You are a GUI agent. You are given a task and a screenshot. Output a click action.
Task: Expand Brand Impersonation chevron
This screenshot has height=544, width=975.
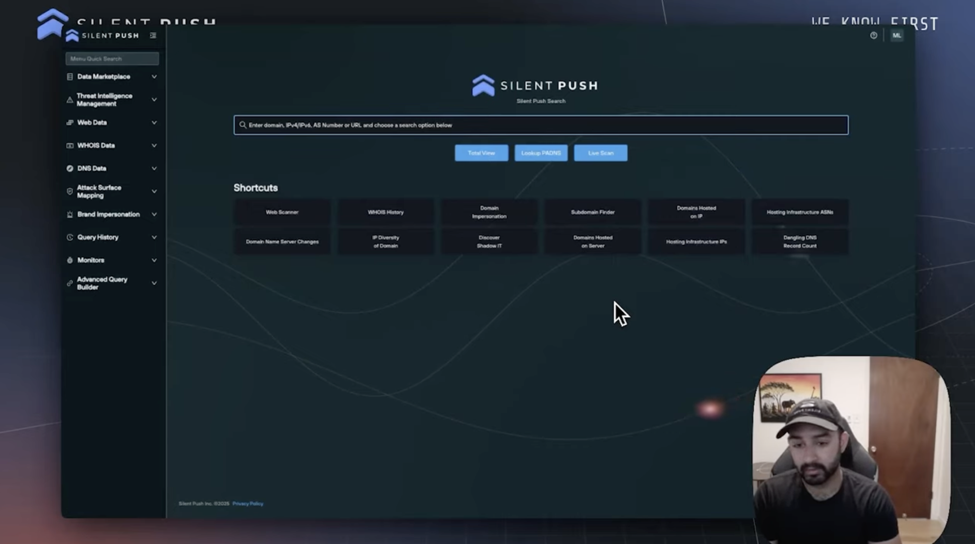click(154, 214)
